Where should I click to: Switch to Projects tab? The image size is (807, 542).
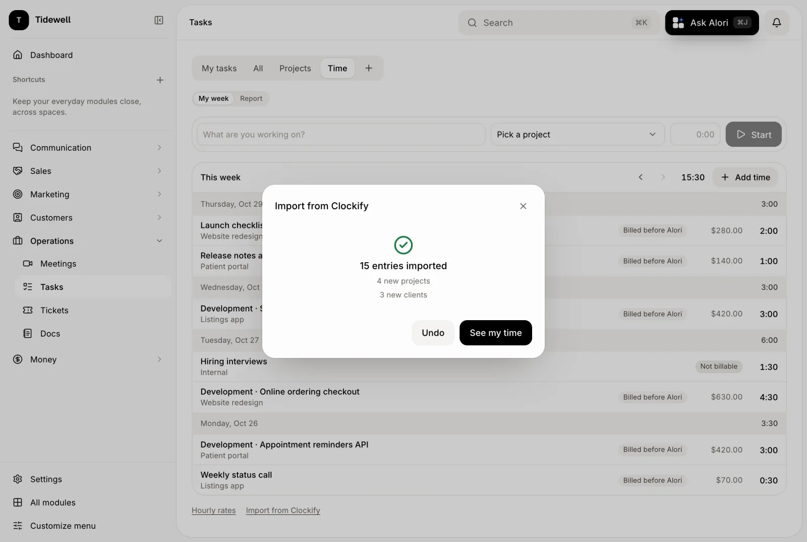(295, 68)
